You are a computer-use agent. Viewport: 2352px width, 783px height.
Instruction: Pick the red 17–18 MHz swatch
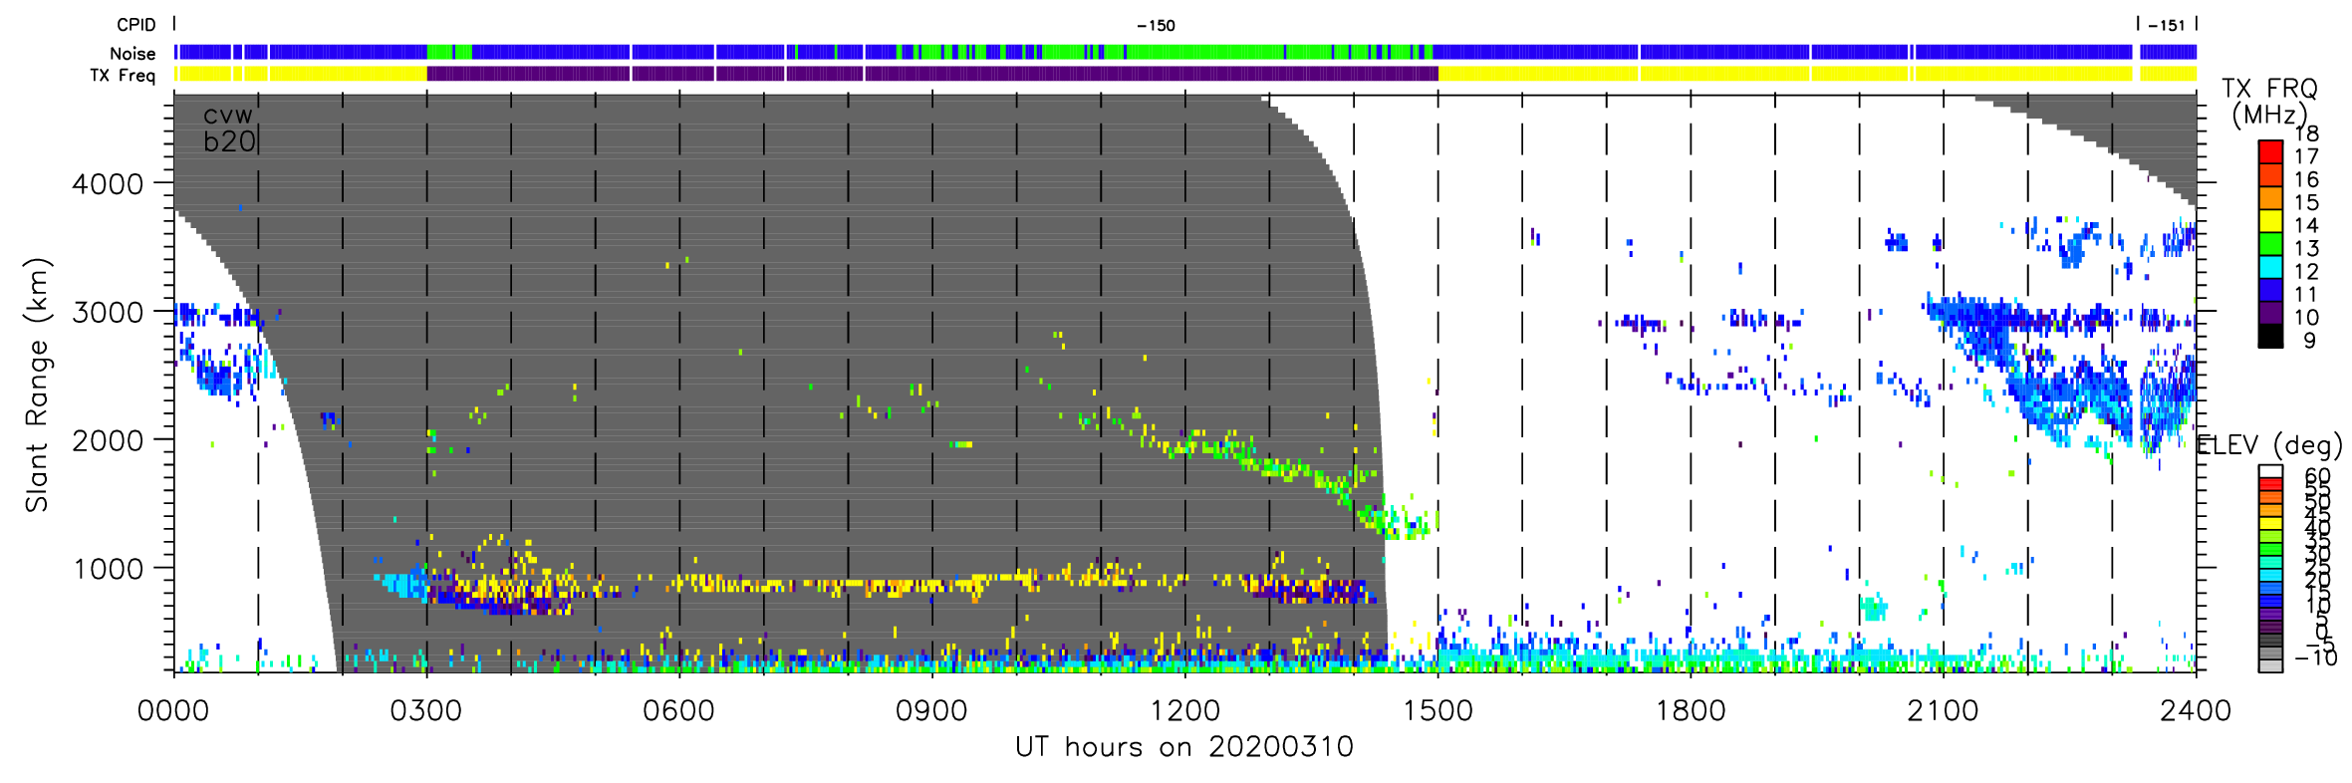click(2270, 151)
